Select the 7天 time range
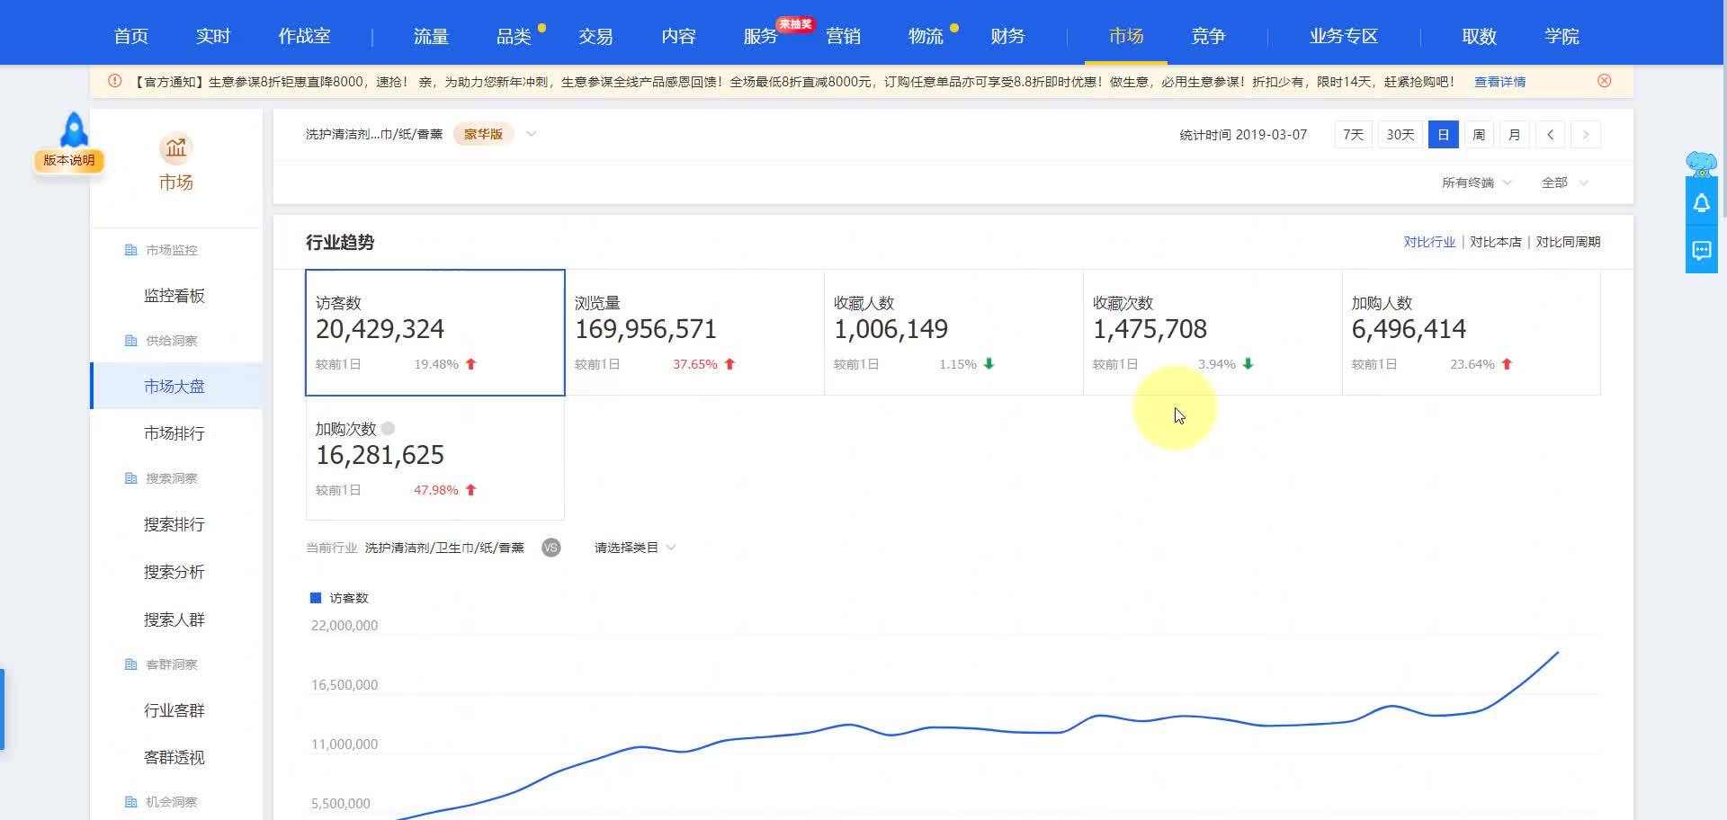Viewport: 1727px width, 820px height. click(x=1352, y=135)
